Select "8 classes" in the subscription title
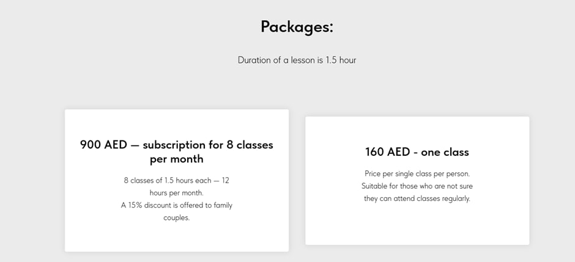Image resolution: width=575 pixels, height=262 pixels. [250, 145]
